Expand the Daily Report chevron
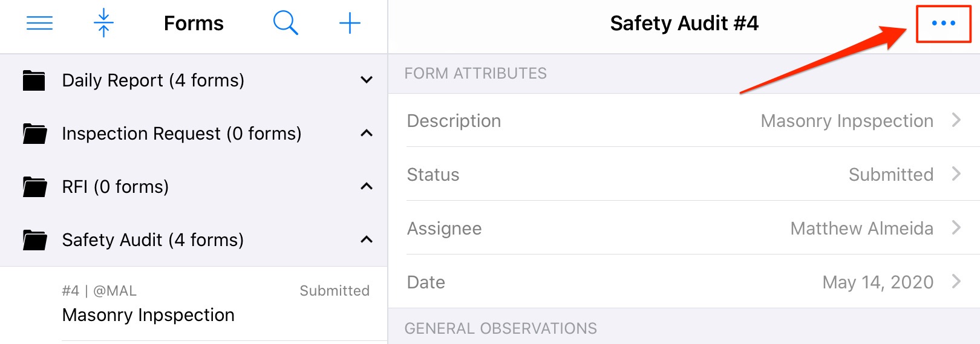980x344 pixels. click(x=367, y=80)
